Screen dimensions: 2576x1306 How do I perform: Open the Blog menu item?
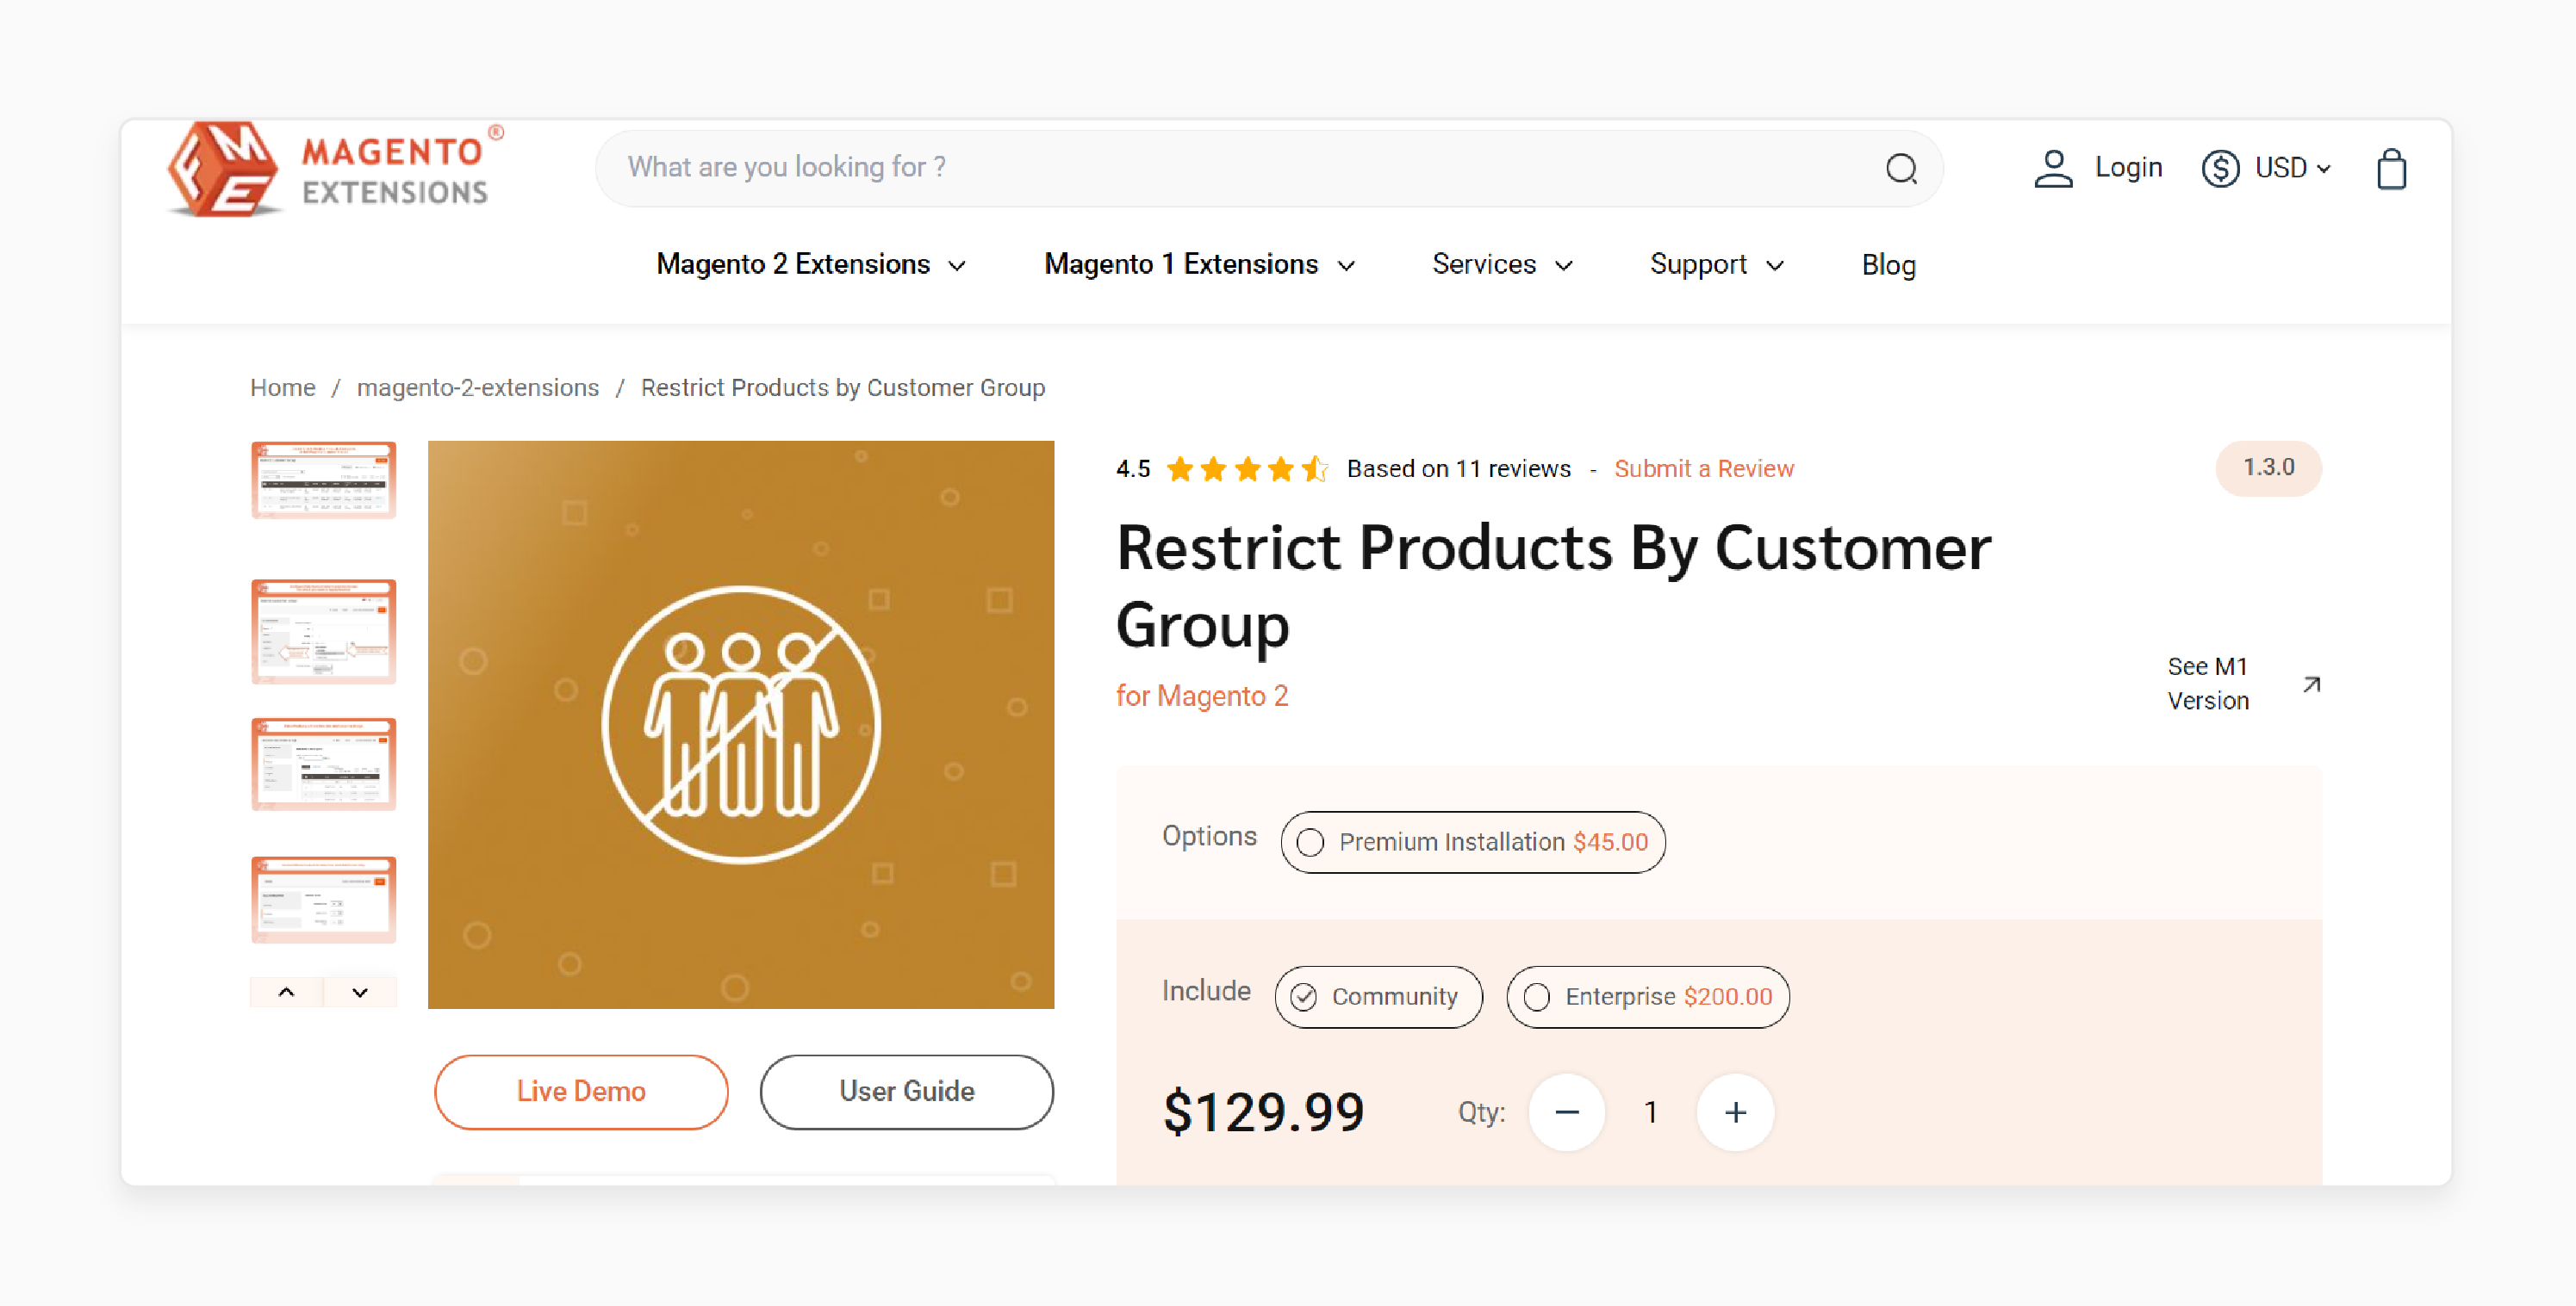[1888, 265]
